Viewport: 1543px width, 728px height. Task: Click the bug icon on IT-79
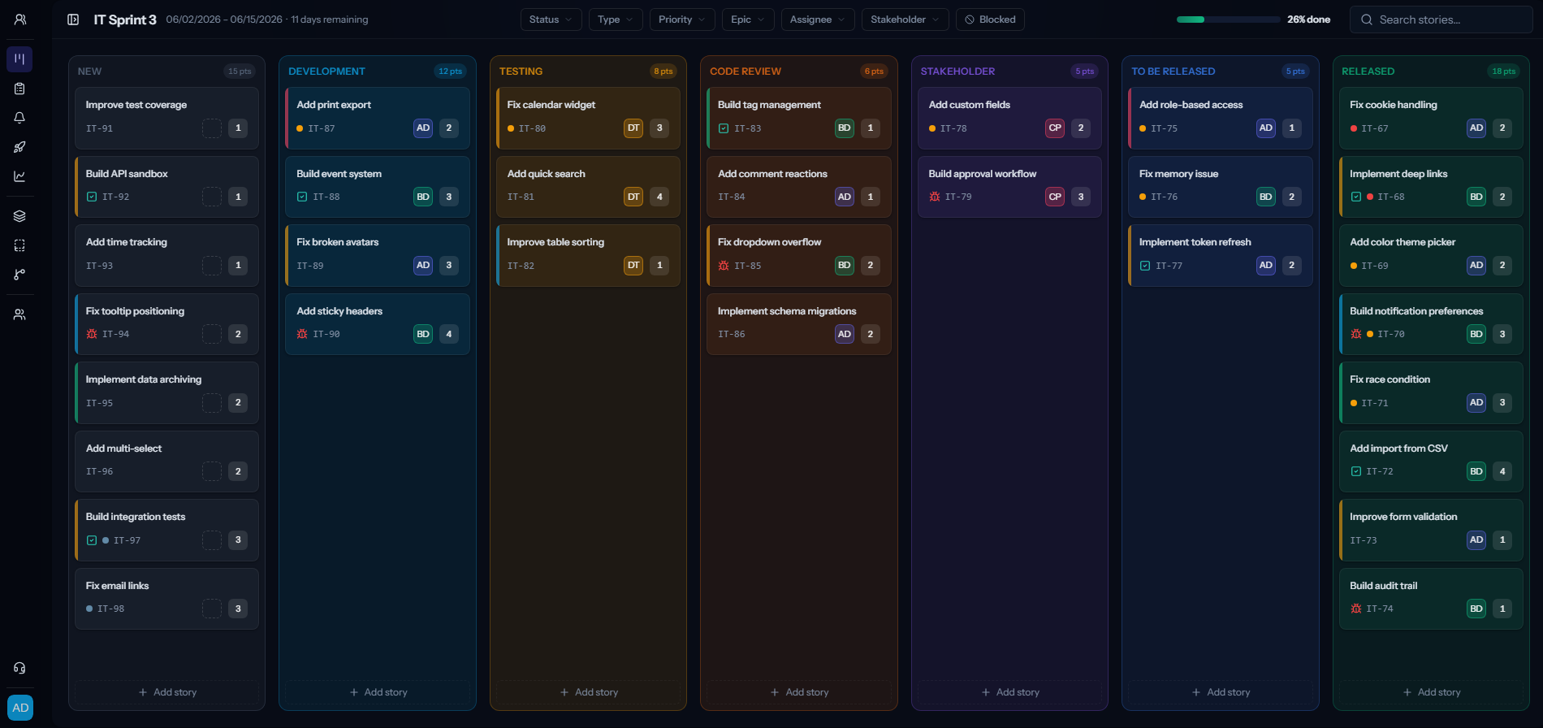pyautogui.click(x=935, y=197)
